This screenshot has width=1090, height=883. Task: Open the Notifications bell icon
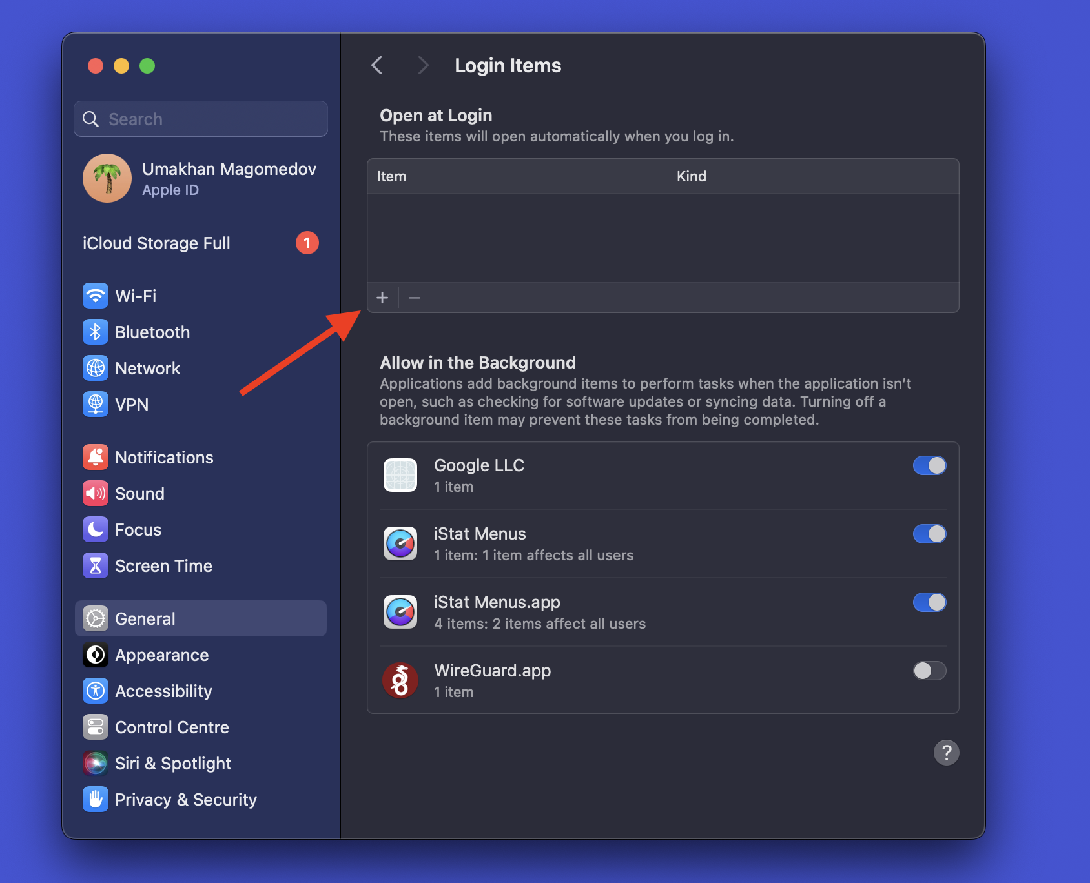(x=96, y=458)
